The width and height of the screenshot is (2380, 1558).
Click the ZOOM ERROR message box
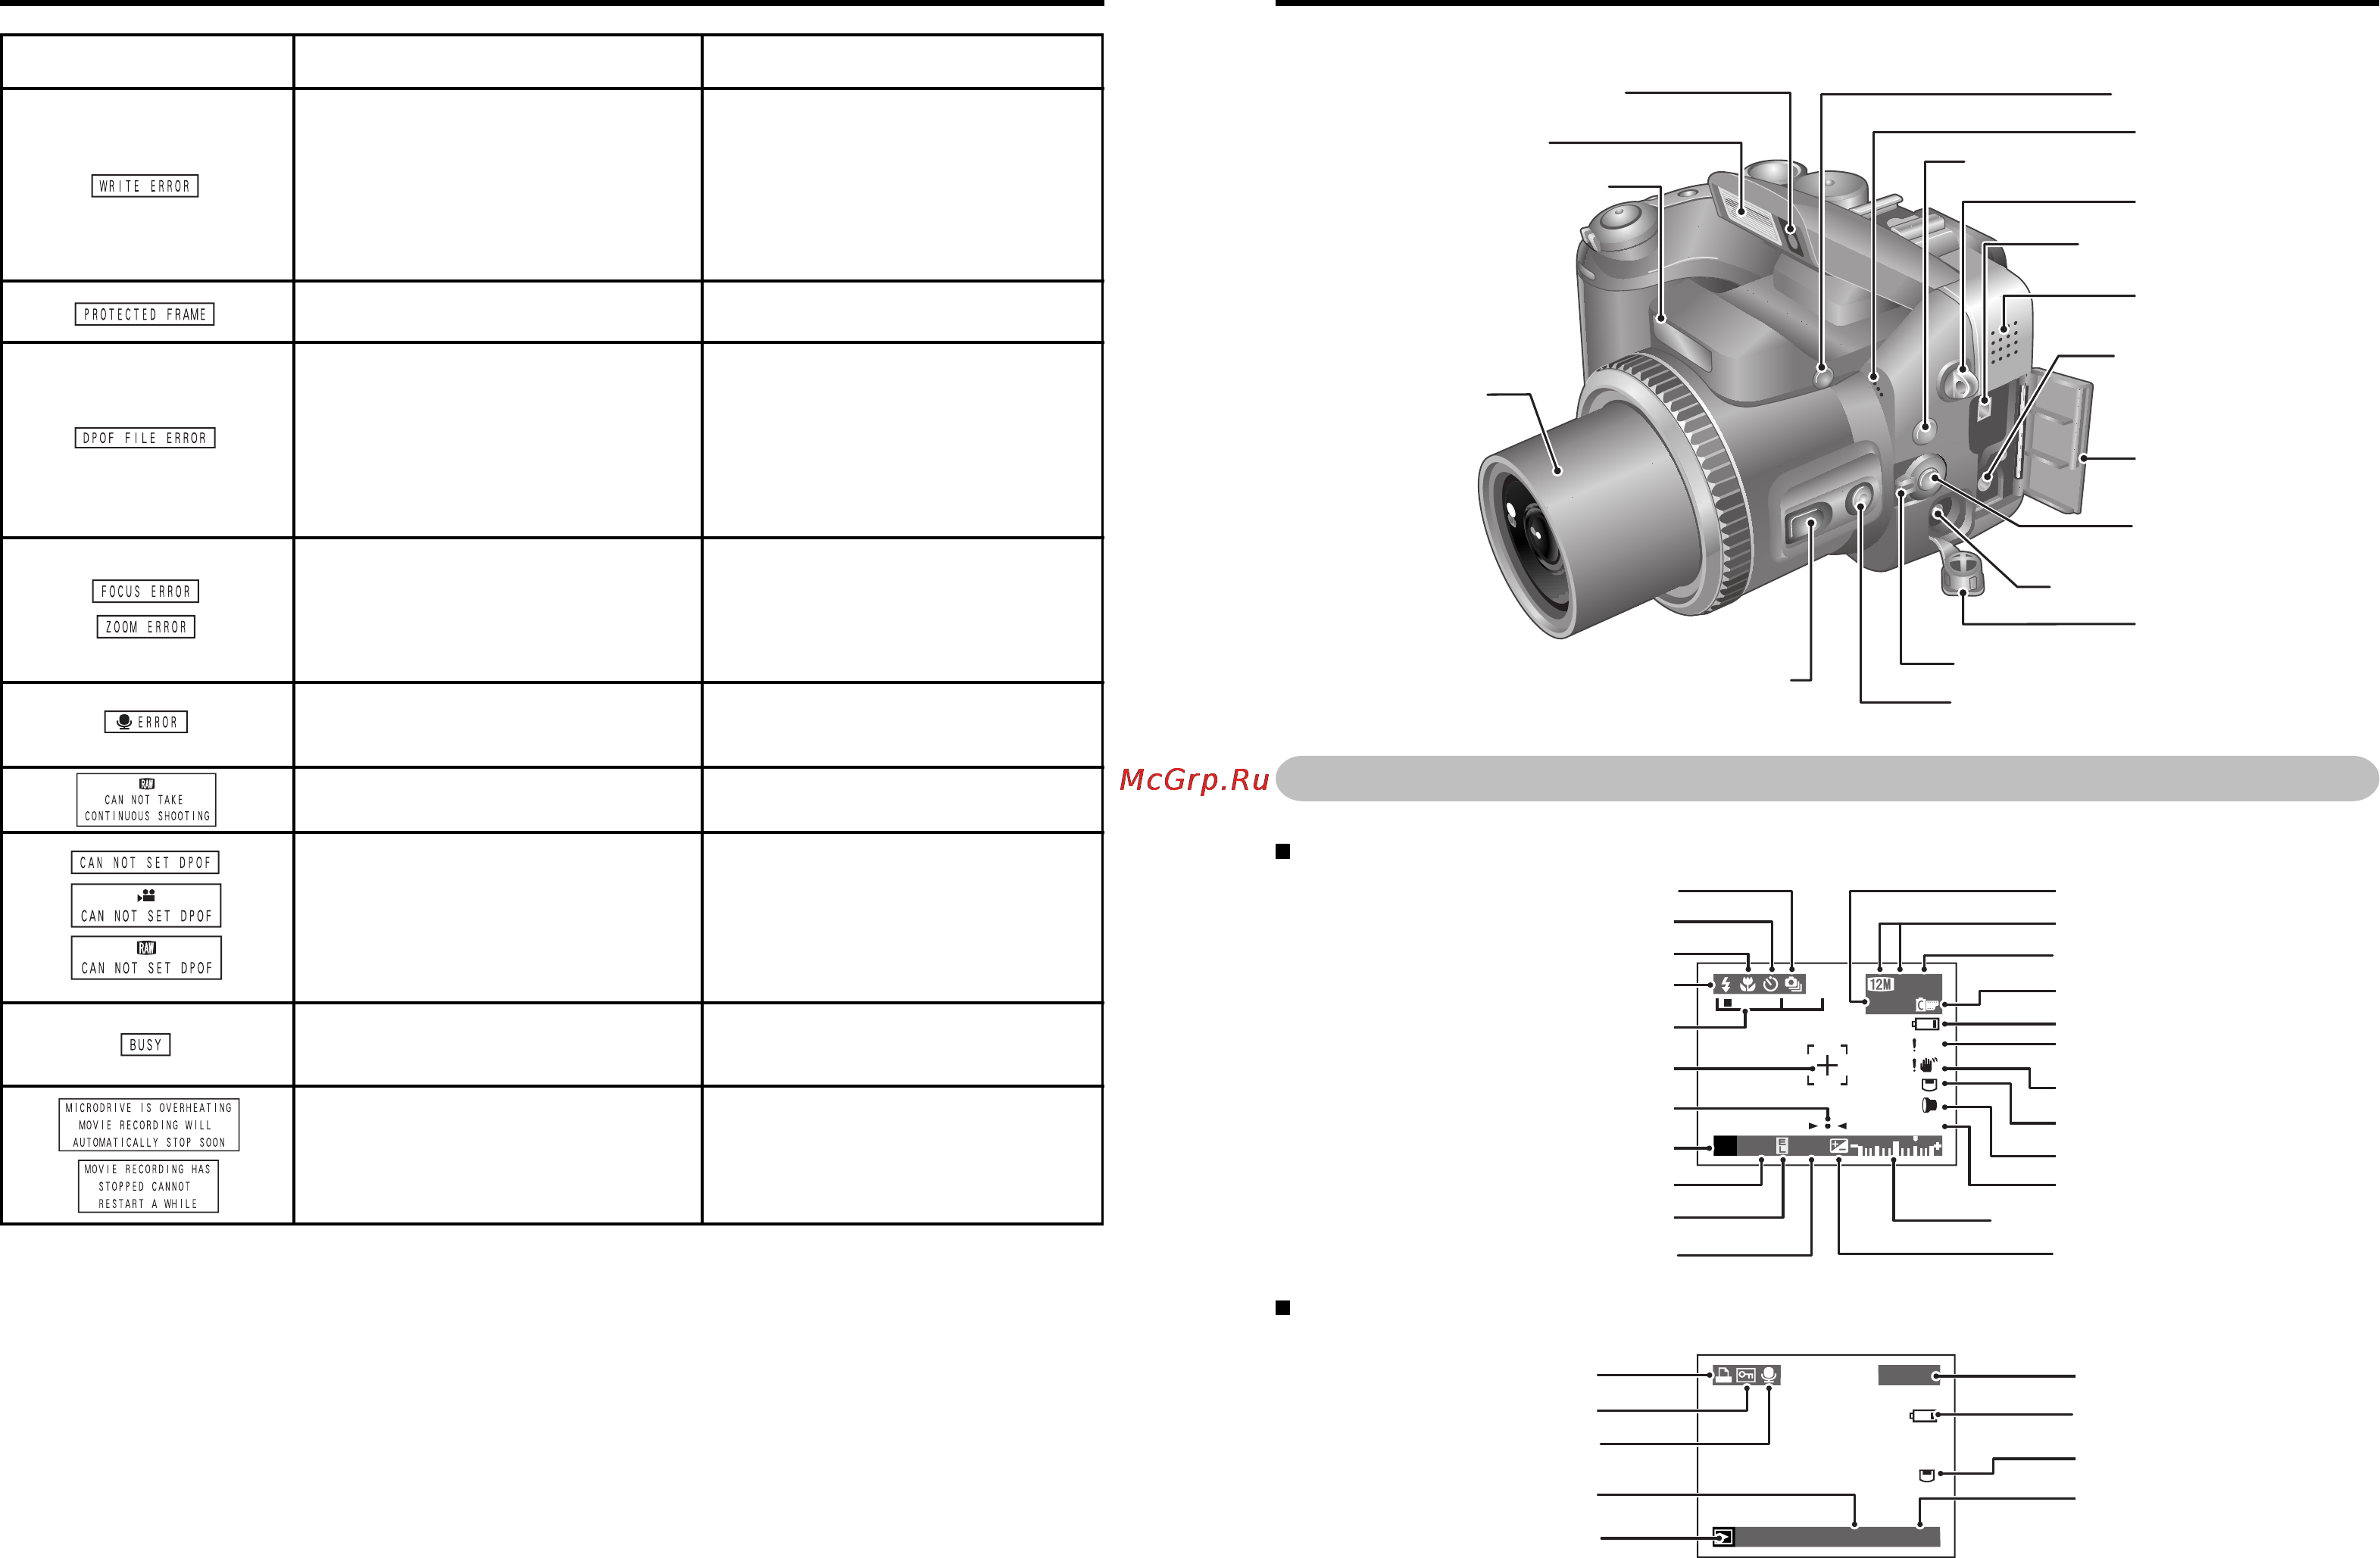click(146, 627)
